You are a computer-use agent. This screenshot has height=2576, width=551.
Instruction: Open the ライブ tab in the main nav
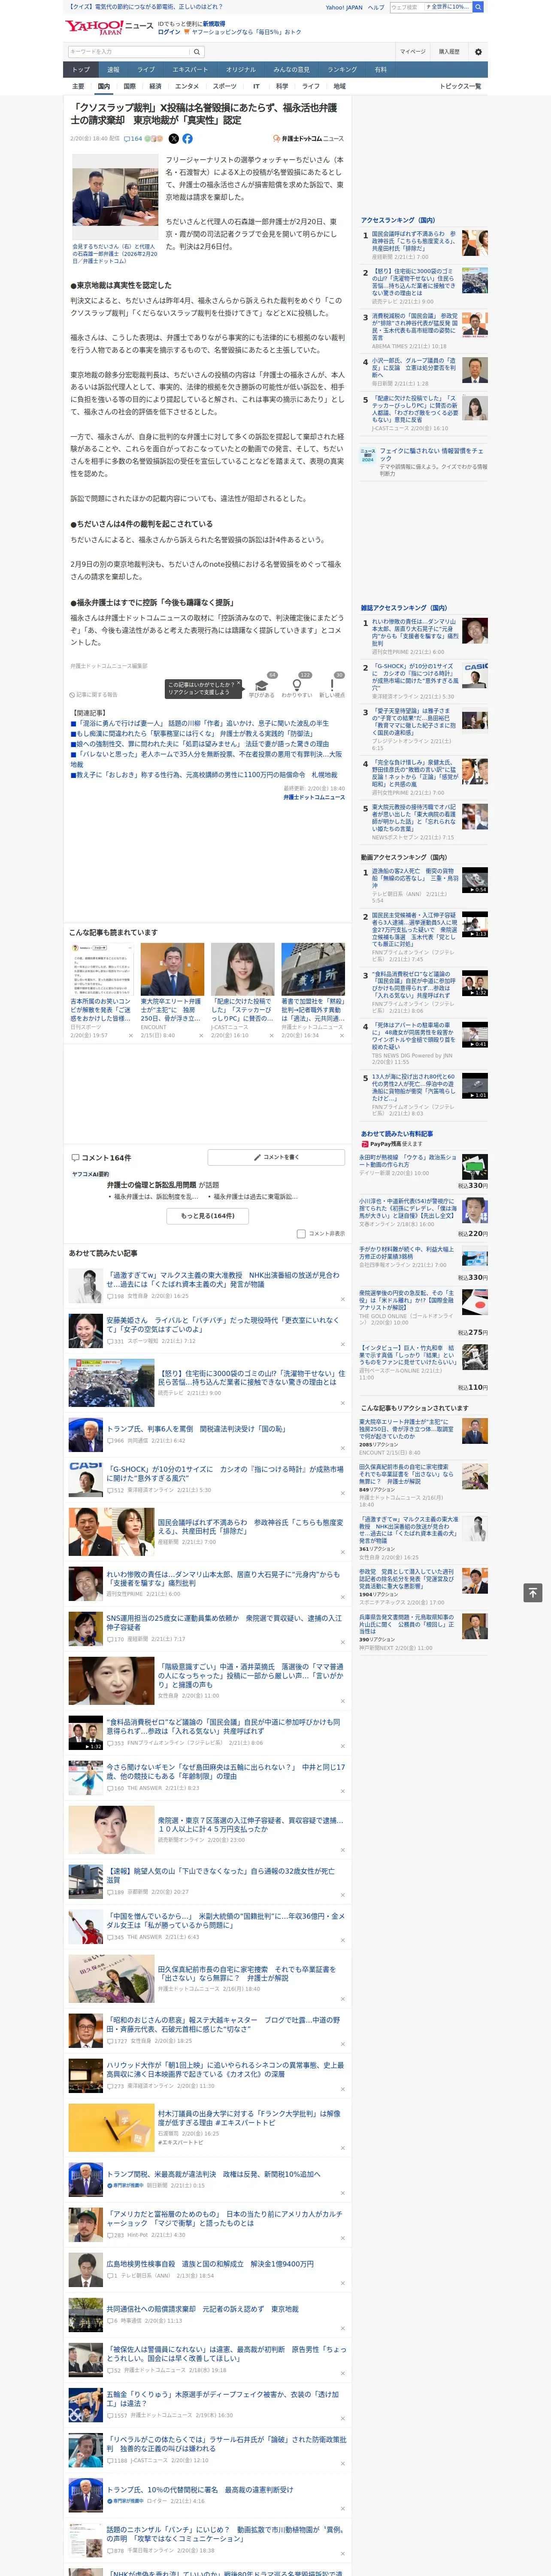[x=146, y=70]
